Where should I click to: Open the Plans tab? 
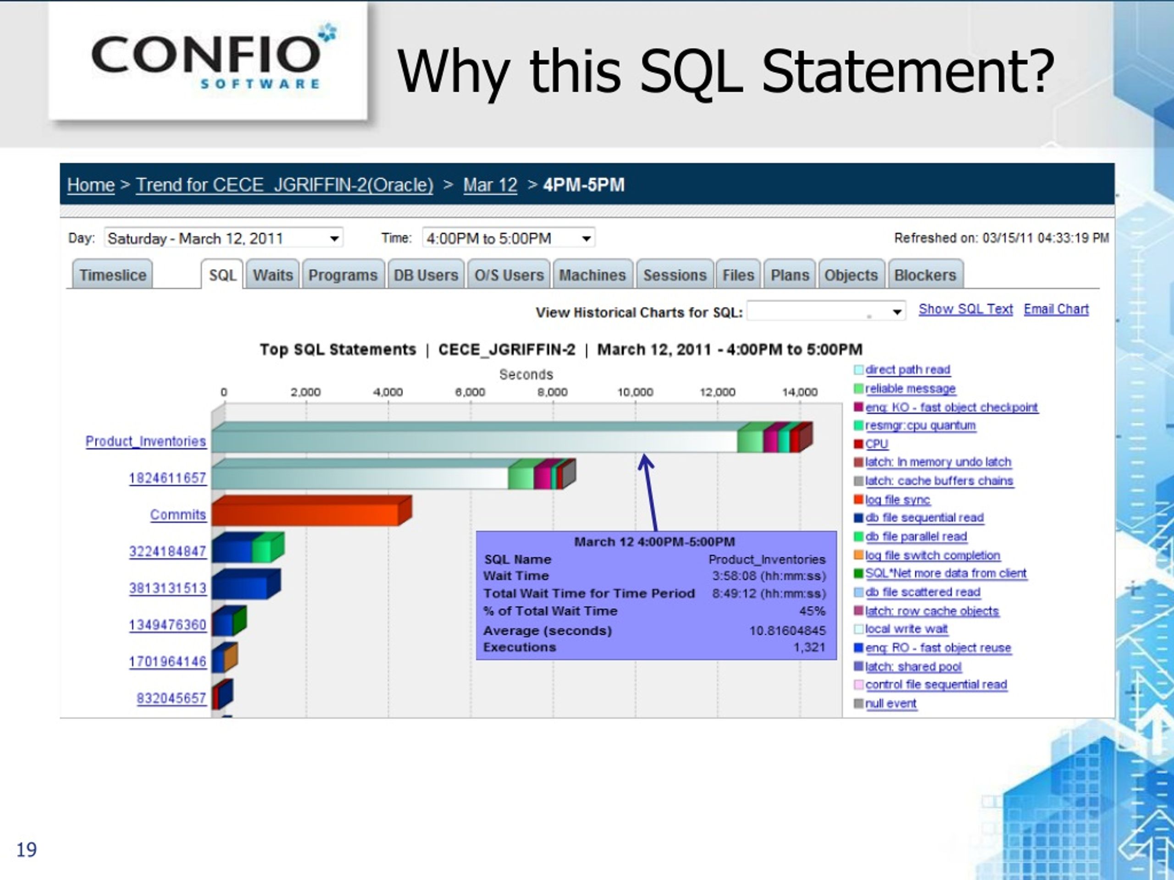pyautogui.click(x=790, y=275)
